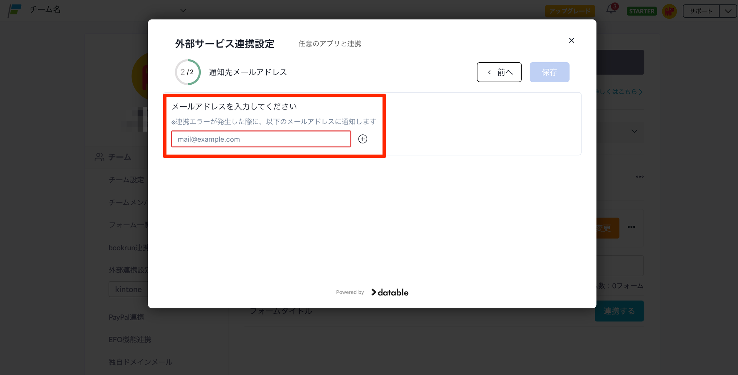Click the 保存 save button
The width and height of the screenshot is (738, 375).
pos(549,72)
